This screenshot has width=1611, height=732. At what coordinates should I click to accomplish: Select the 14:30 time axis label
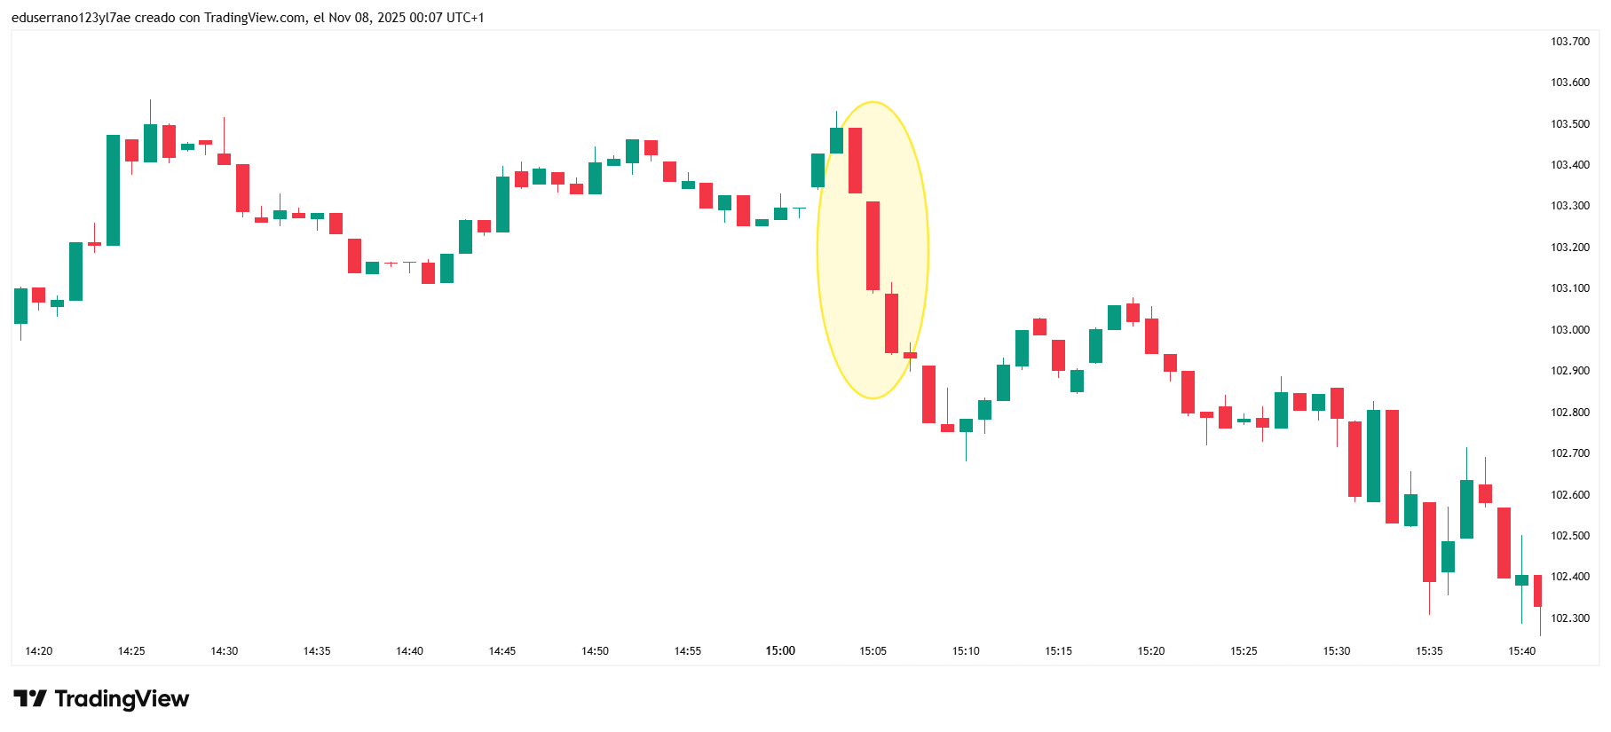(225, 651)
